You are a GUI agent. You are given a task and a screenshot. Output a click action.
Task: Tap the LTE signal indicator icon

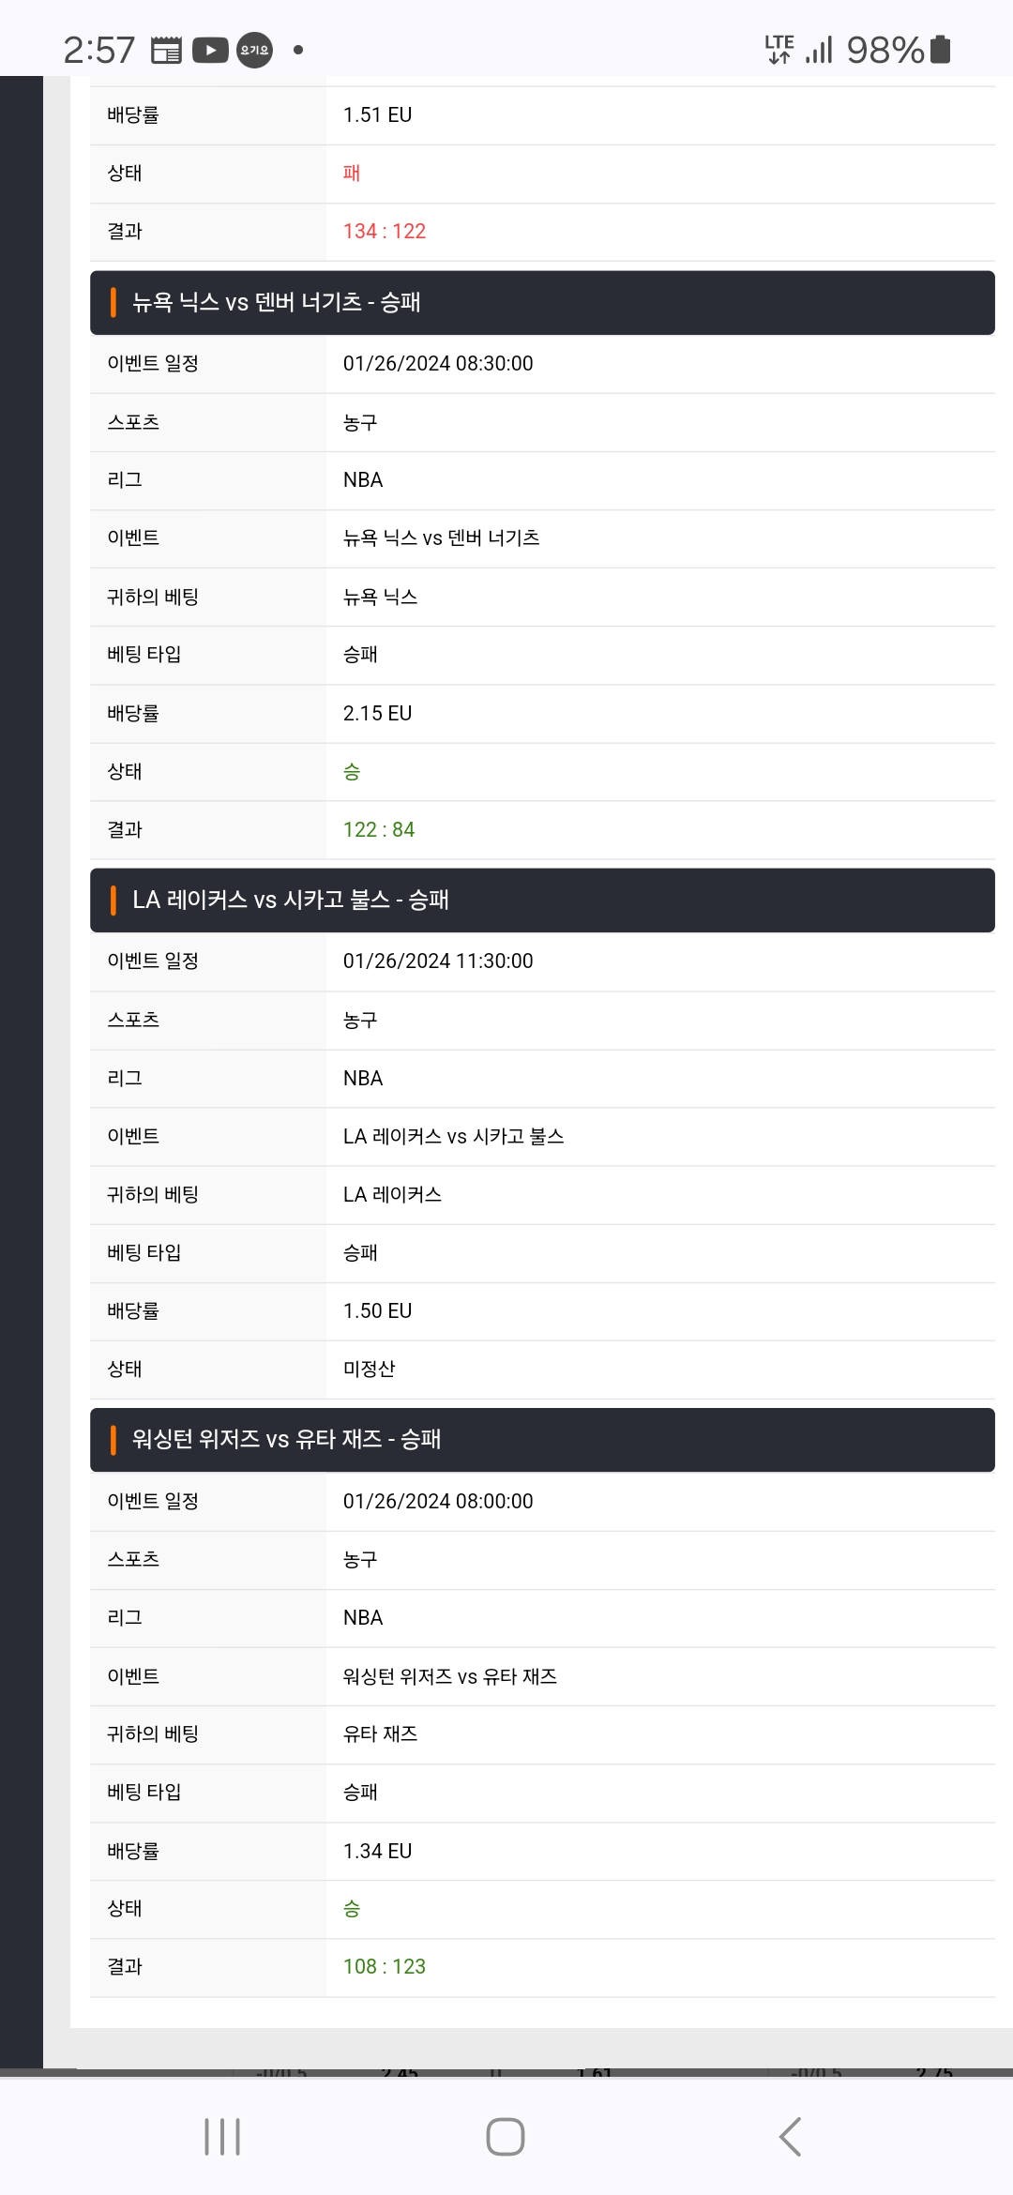779,49
